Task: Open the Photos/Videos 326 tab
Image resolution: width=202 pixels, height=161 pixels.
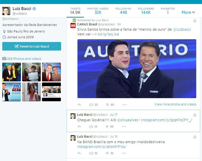Action: point(98,11)
